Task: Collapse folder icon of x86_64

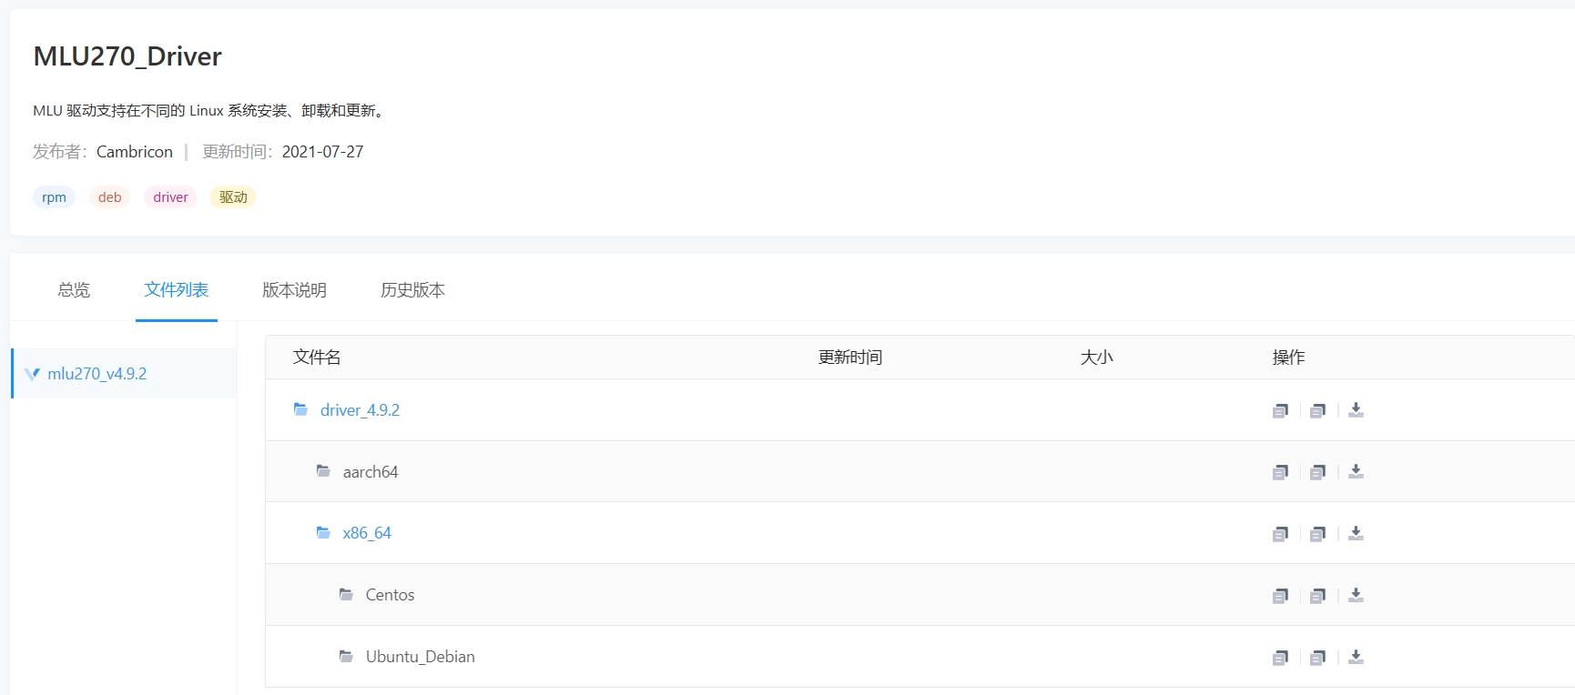Action: [x=323, y=532]
